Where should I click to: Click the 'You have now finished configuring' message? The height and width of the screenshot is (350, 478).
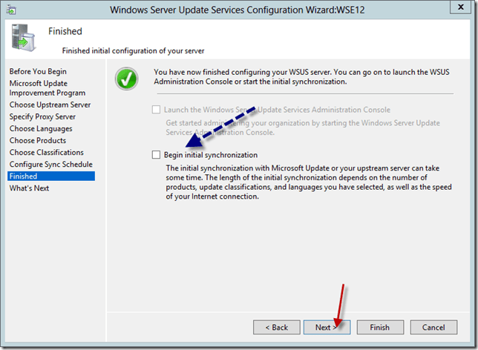point(301,77)
